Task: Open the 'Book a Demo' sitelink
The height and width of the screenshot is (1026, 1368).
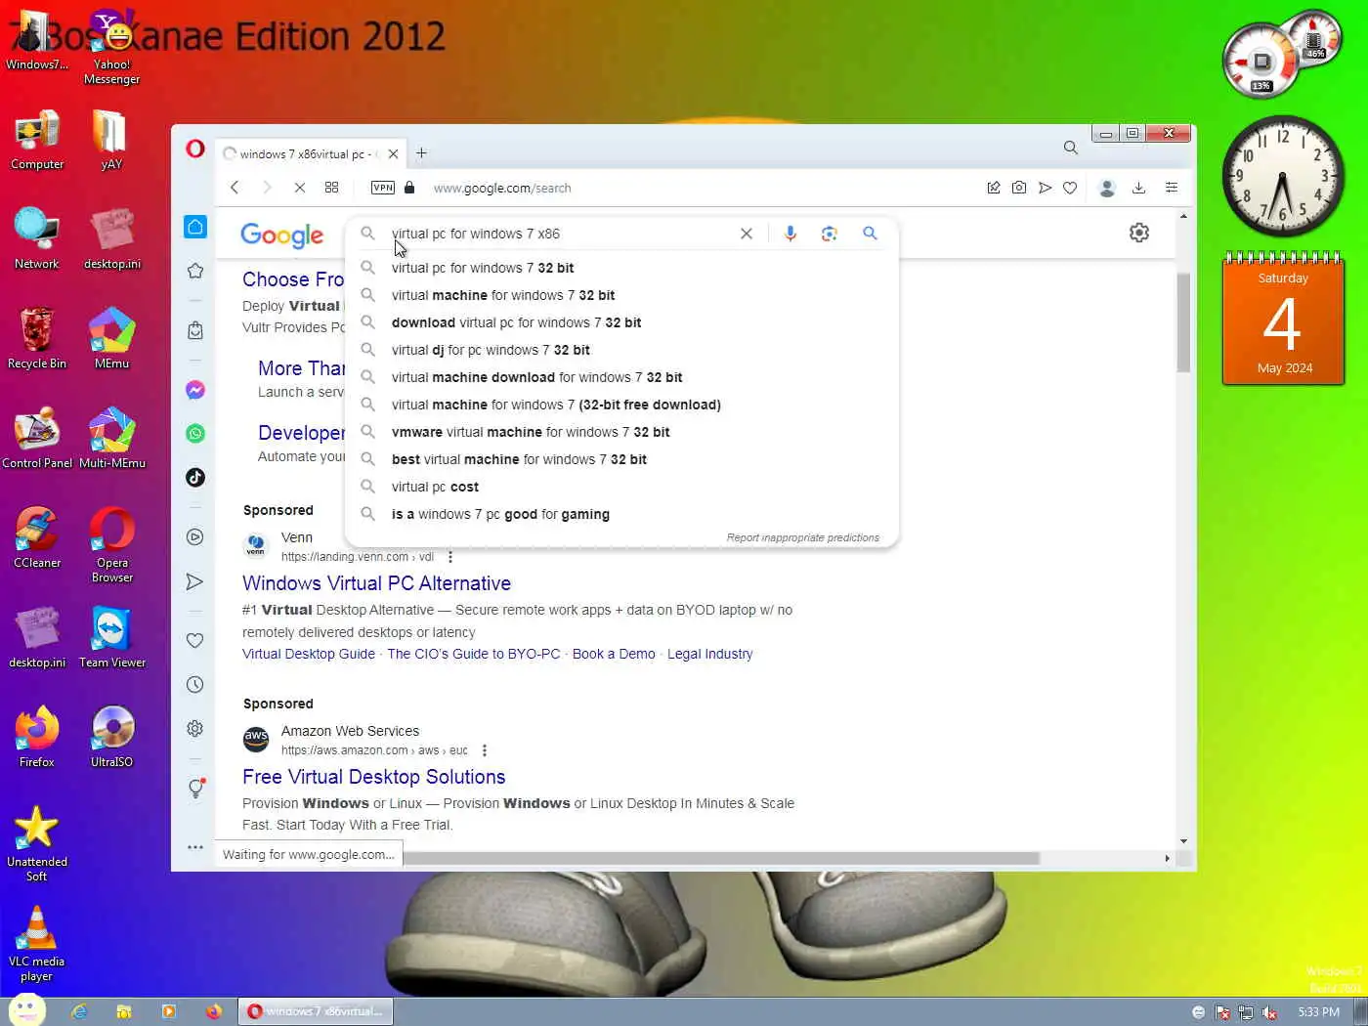Action: pos(614,654)
